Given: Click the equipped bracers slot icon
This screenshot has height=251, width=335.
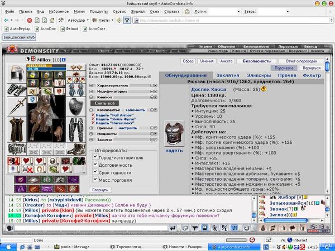Looking at the screenshot, I should tap(17, 90).
